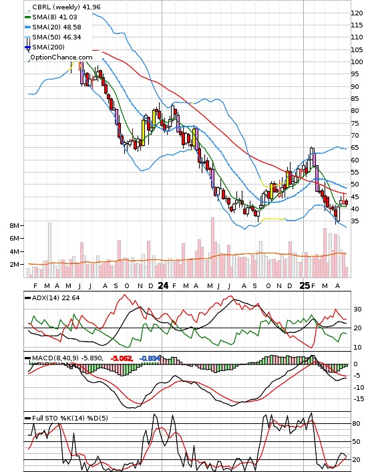Click the 30 label on ADX axis
Viewport: 378px width, 472px height.
(357, 309)
